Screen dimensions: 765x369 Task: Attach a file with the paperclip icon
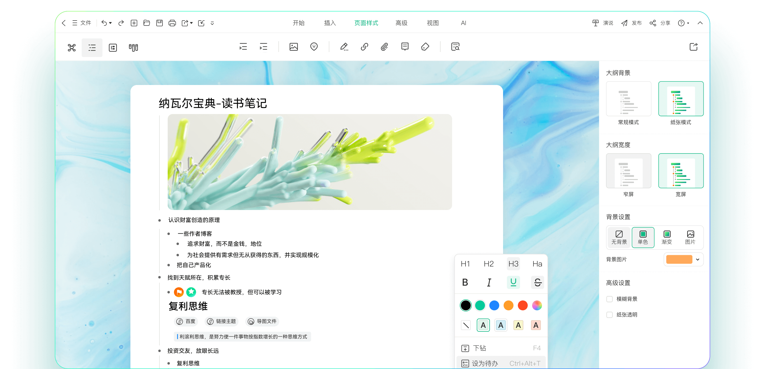(x=385, y=47)
